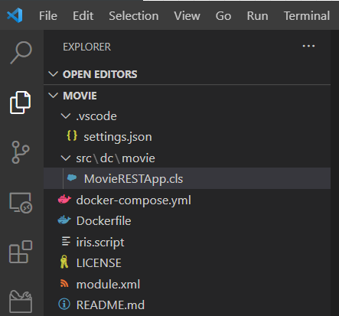Screen dimensions: 339x316
Task: Select the Explorer files icon
Action: [x=21, y=102]
